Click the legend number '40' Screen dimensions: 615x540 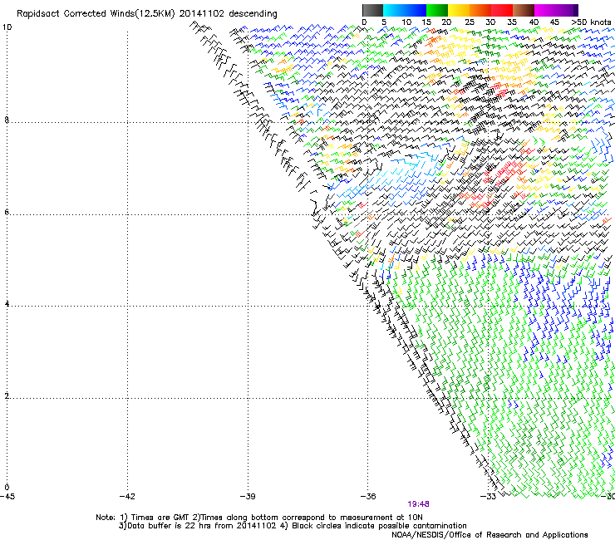point(534,22)
